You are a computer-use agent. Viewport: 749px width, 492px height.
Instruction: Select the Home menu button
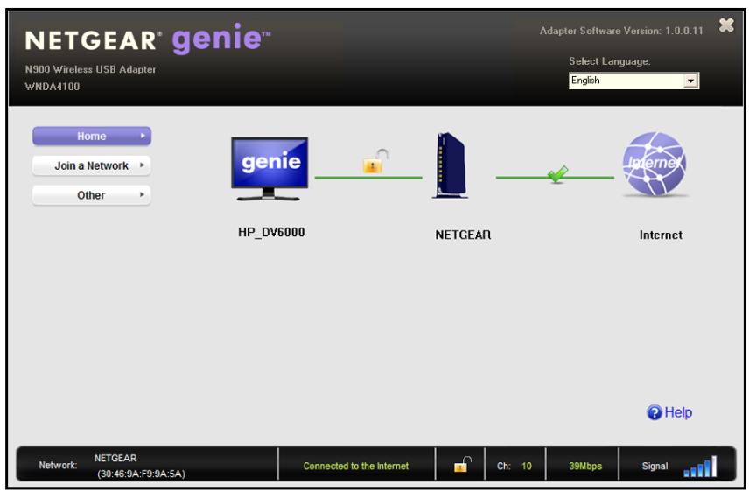pos(92,136)
